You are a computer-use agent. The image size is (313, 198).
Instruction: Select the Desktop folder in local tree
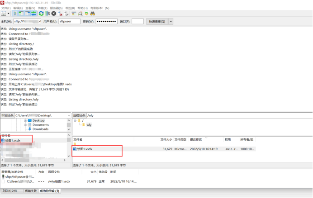coord(38,120)
